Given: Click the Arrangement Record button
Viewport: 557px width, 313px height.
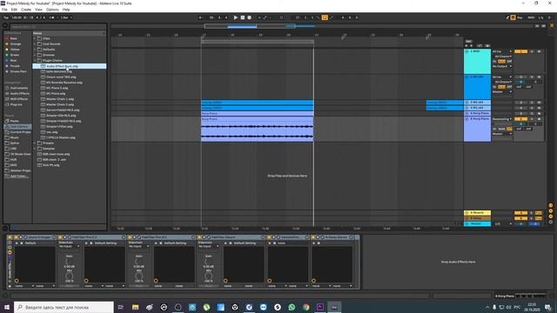Looking at the screenshot, I should (x=250, y=17).
